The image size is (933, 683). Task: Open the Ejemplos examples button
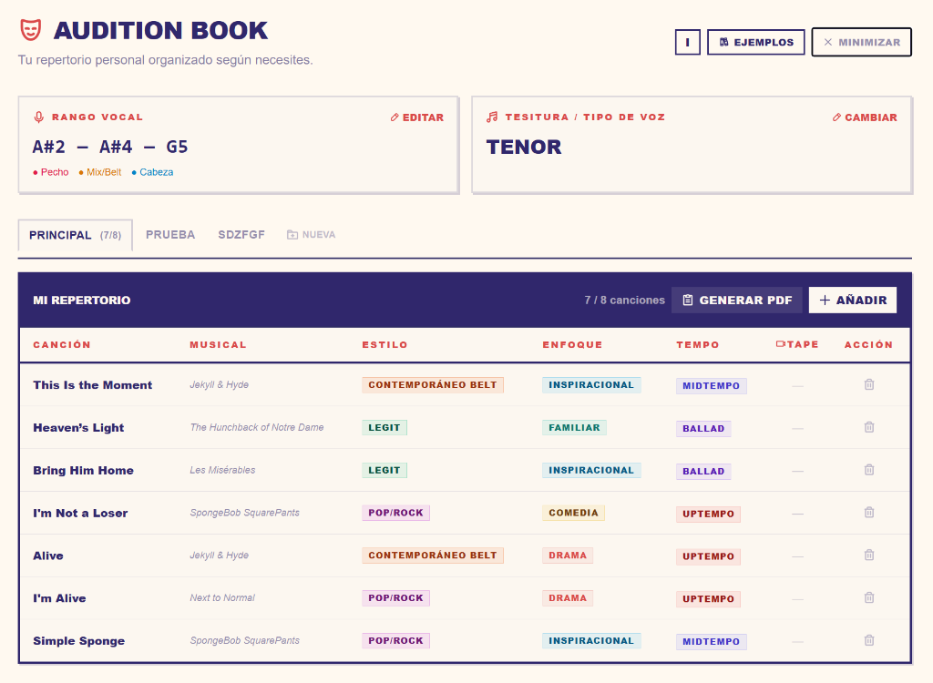coord(755,42)
